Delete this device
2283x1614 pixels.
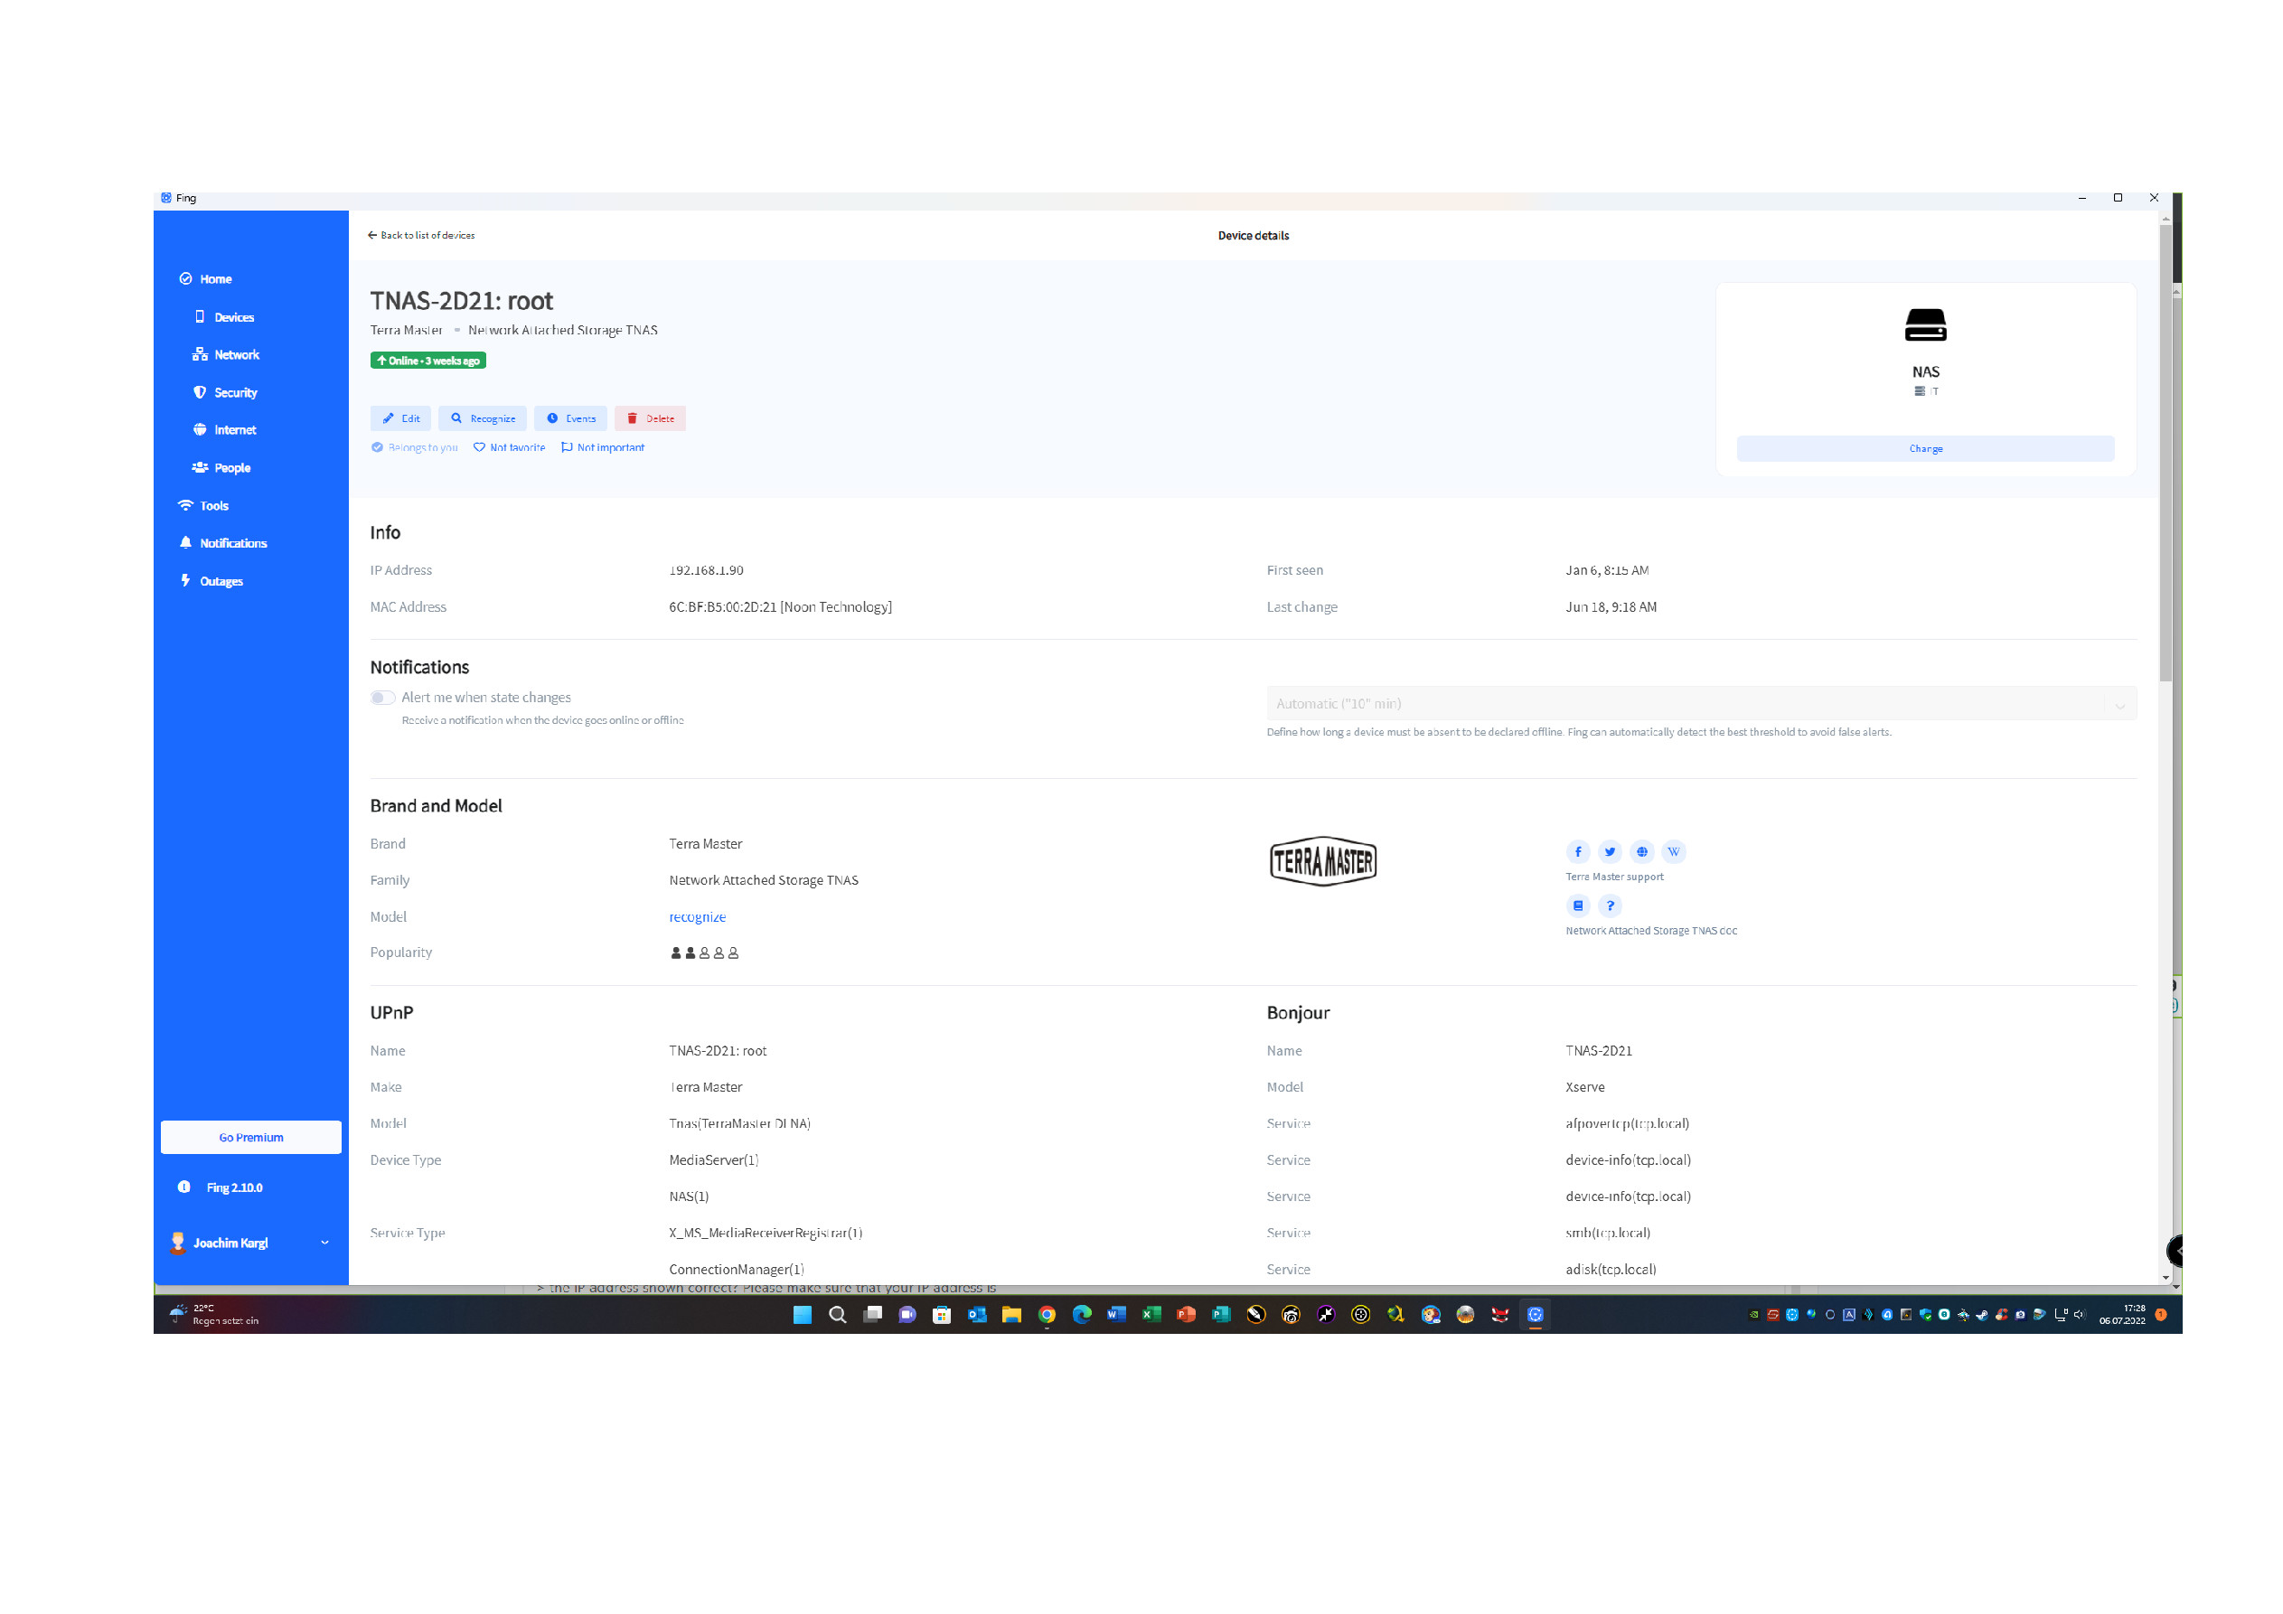click(x=651, y=418)
